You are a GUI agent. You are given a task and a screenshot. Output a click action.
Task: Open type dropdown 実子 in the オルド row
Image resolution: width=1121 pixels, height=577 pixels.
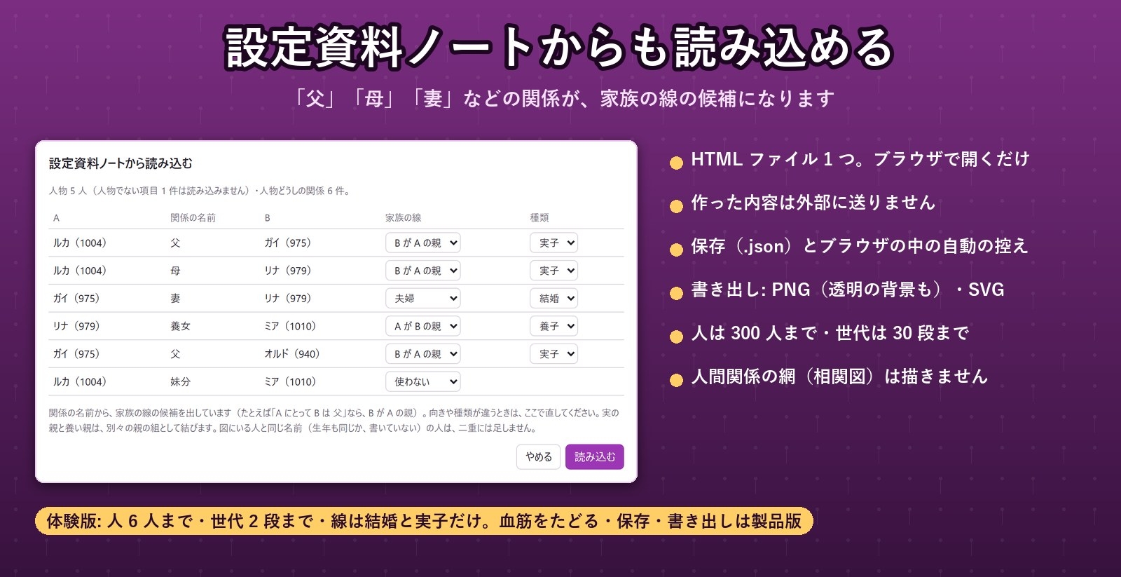[x=553, y=354]
